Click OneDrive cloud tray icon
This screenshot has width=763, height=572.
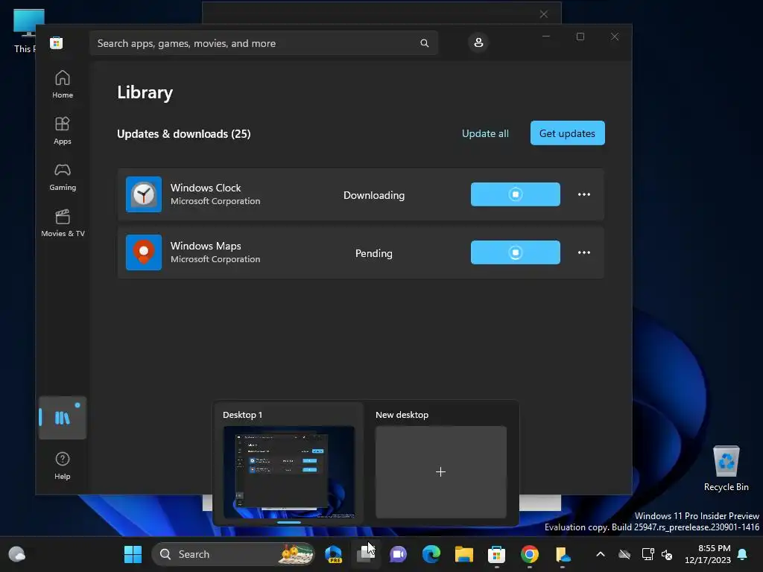pyautogui.click(x=624, y=554)
